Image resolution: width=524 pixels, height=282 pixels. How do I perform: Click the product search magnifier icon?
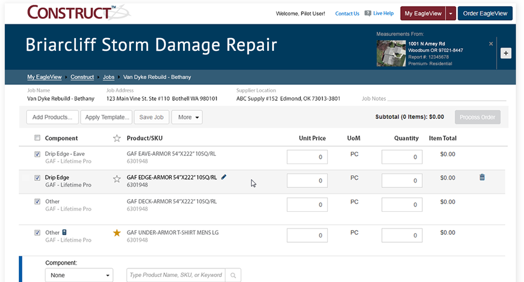point(233,275)
